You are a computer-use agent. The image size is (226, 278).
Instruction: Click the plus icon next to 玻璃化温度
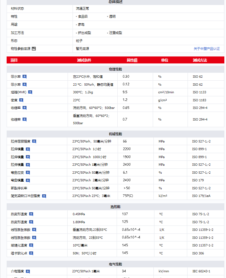(31, 245)
